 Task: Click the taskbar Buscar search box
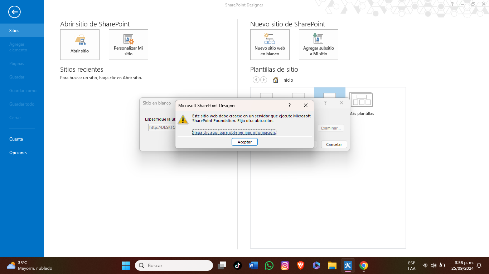(174, 265)
